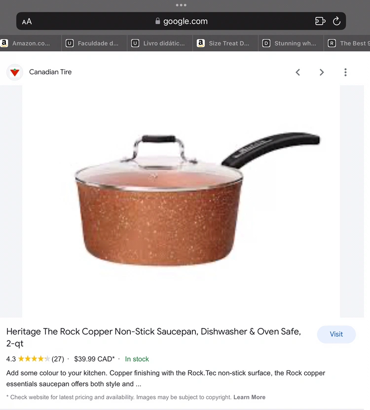Tap the lock icon beside google.com

pos(157,21)
